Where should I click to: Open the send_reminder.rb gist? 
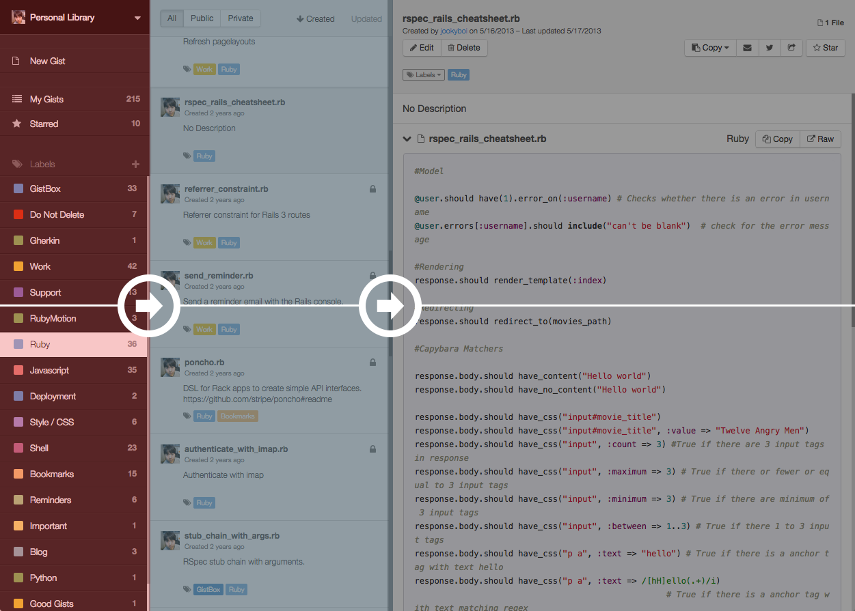(x=219, y=276)
